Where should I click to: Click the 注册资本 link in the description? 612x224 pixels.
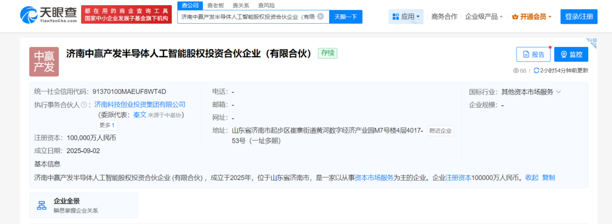458,178
